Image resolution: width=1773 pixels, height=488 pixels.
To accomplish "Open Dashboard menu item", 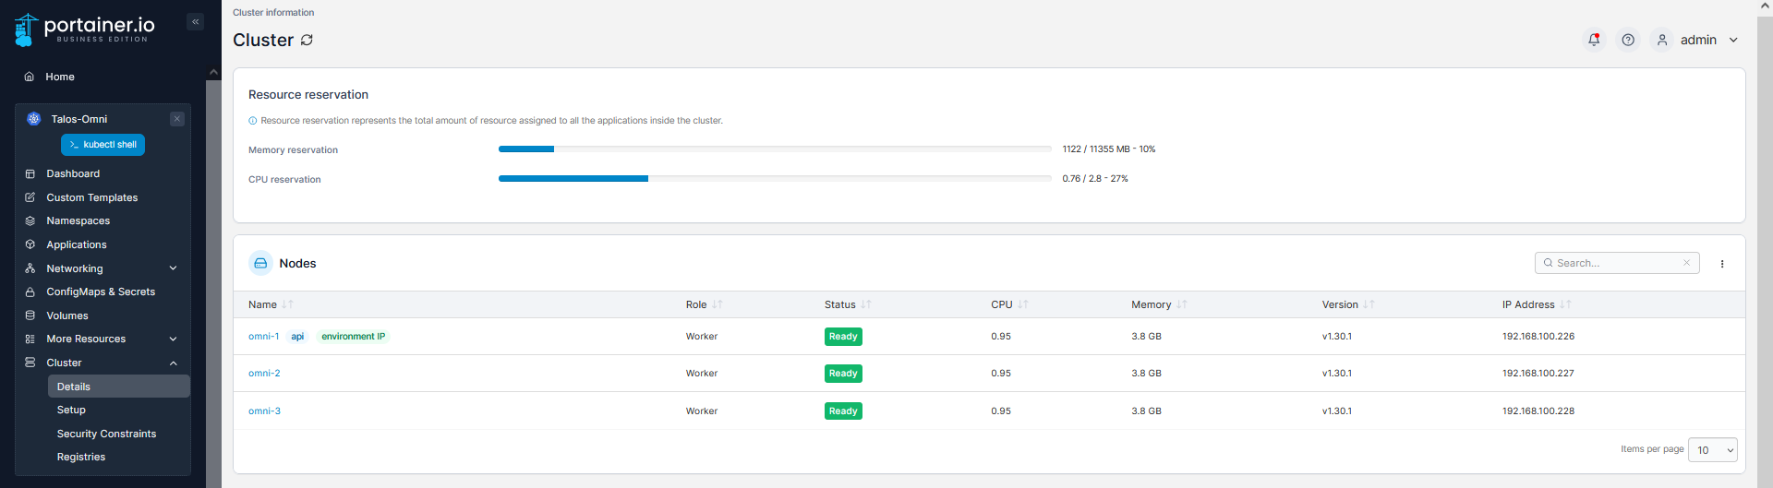I will 73,173.
